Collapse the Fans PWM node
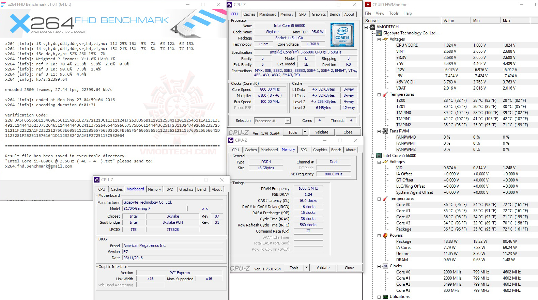The width and height of the screenshot is (538, 300). click(379, 131)
